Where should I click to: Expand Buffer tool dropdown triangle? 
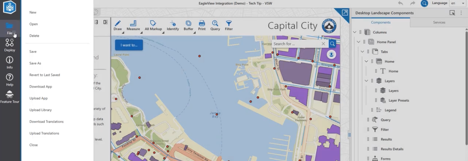pos(194,33)
